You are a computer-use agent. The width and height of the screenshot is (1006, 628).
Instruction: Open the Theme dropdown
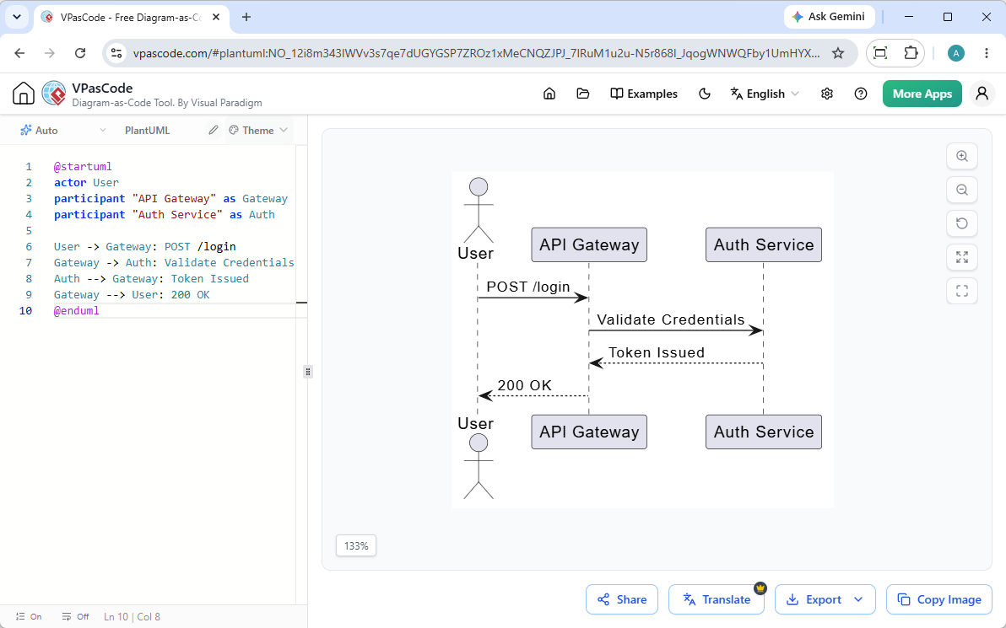click(258, 130)
